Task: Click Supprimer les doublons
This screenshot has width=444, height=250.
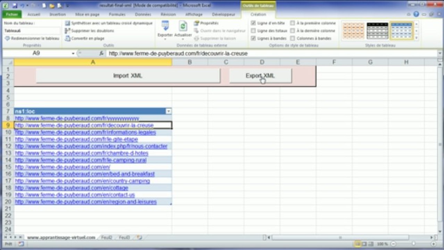Action: coord(90,31)
